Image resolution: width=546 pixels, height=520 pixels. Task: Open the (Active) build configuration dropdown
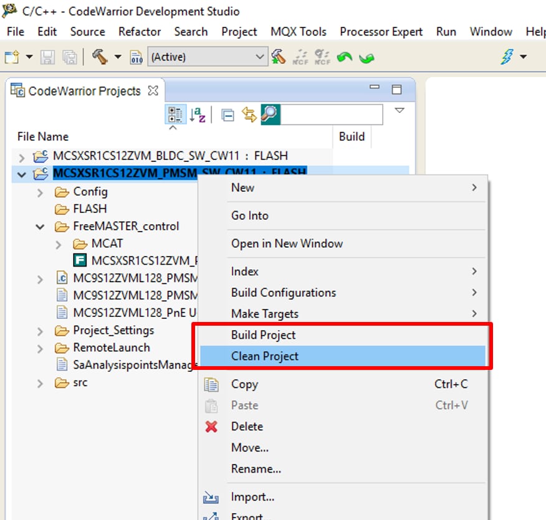click(x=208, y=57)
